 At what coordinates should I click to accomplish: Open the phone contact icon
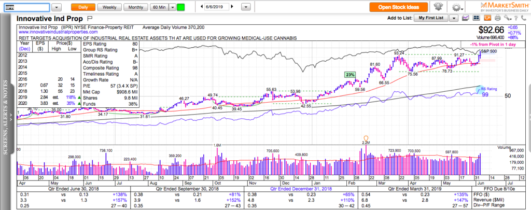tap(524, 18)
